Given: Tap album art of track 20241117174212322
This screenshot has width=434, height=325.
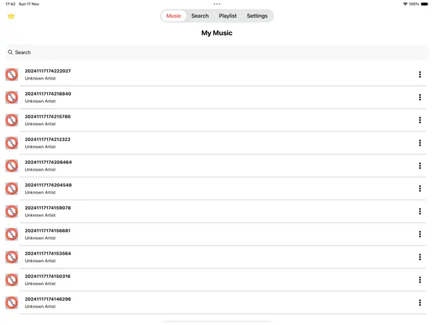Looking at the screenshot, I should click(x=11, y=143).
